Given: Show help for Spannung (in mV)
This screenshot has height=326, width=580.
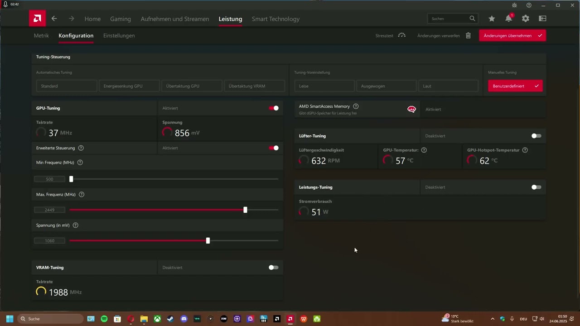Looking at the screenshot, I should coord(76,225).
